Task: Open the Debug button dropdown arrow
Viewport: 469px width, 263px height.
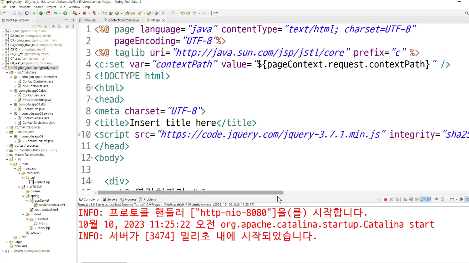Action: [60, 13]
